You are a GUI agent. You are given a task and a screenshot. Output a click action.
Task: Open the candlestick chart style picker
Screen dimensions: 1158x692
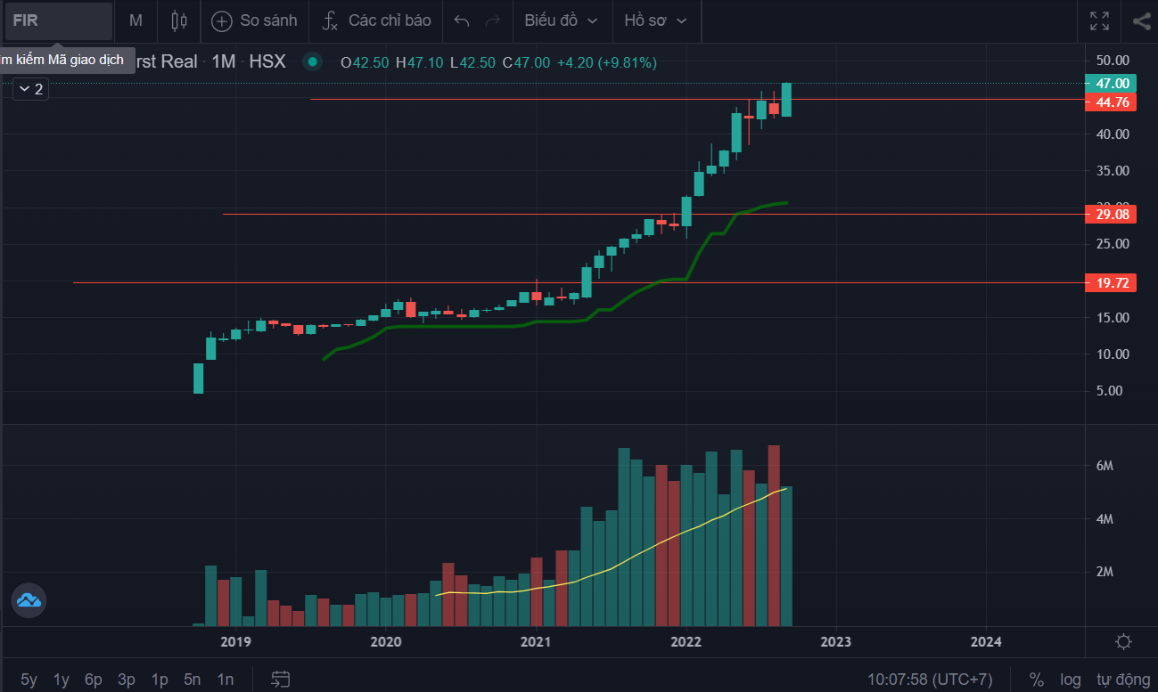[x=179, y=20]
